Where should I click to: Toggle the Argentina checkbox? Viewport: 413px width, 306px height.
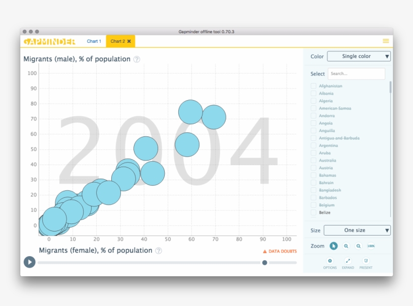coord(314,145)
